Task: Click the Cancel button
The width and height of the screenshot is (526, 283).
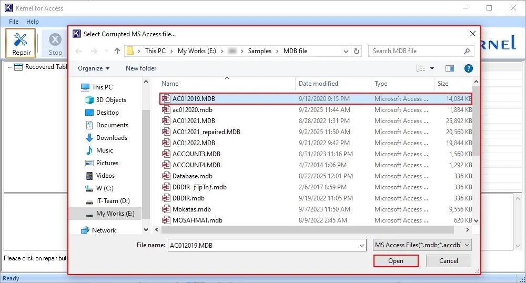Action: click(x=449, y=261)
